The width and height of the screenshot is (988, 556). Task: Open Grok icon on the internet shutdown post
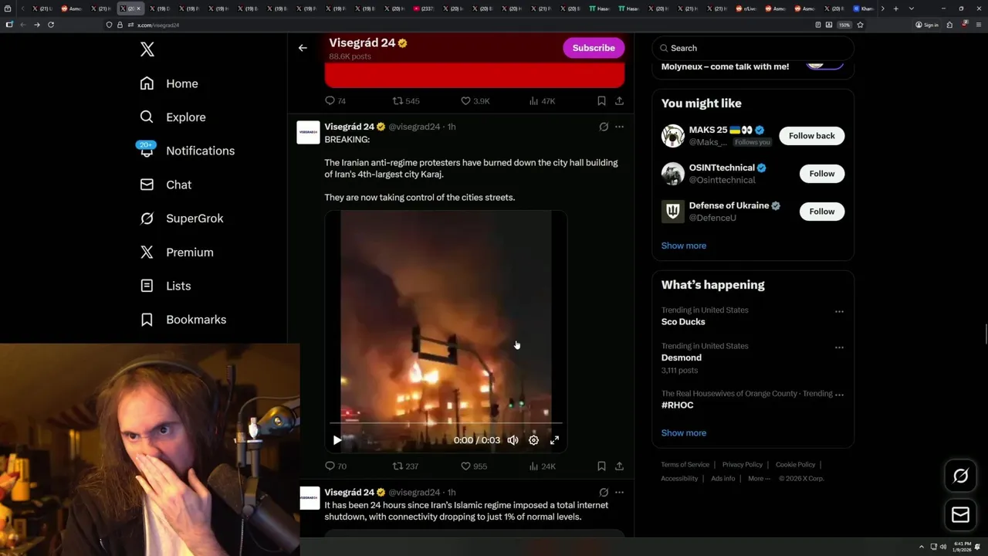click(604, 492)
